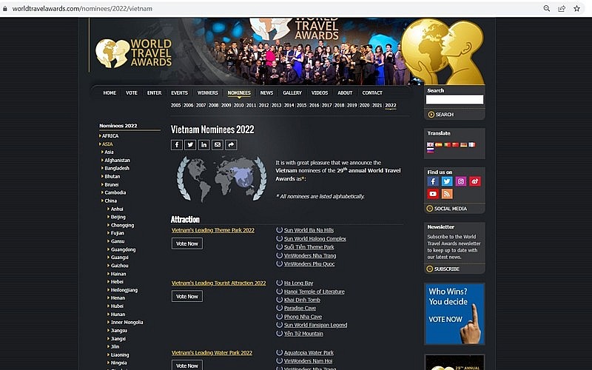Expand Afghanistan in the nominees tree
The width and height of the screenshot is (592, 370).
(117, 161)
